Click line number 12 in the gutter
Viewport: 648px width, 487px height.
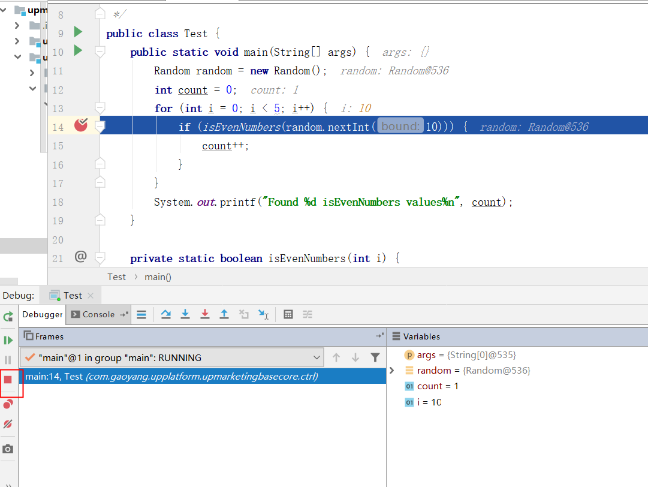tap(58, 90)
